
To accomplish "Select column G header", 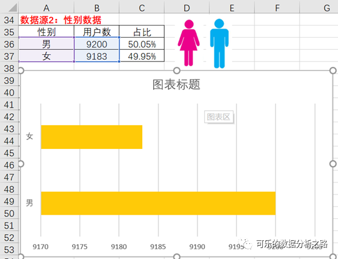I will coord(319,8).
